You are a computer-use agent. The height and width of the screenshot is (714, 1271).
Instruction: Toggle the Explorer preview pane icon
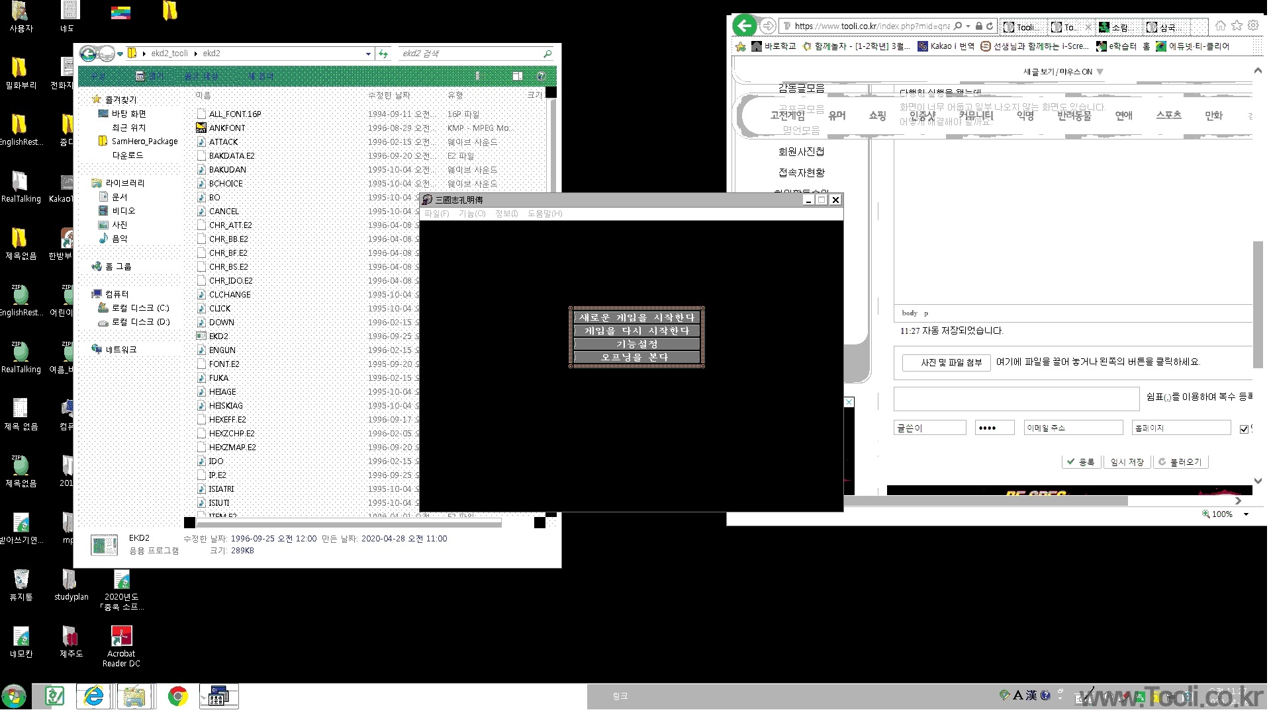[518, 76]
